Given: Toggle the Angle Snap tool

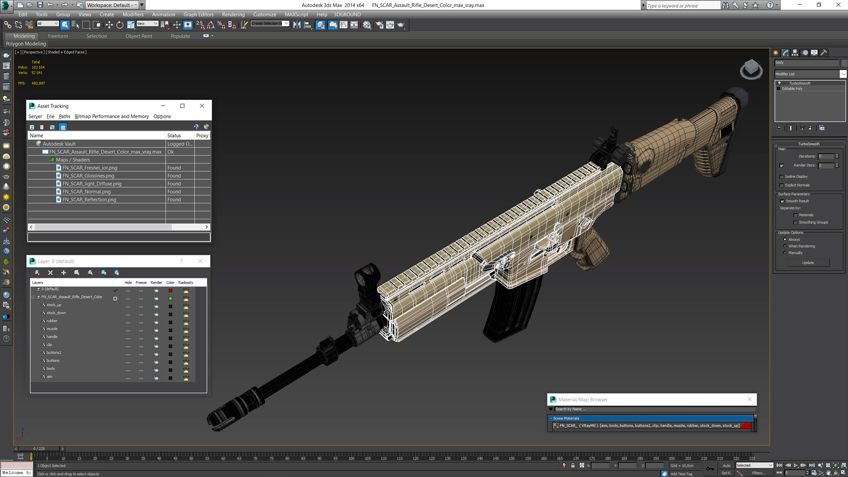Looking at the screenshot, I should pyautogui.click(x=211, y=25).
